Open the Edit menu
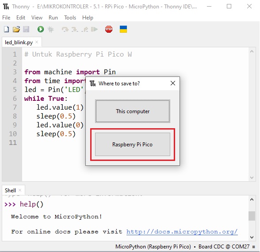This screenshot has height=252, width=260. click(x=21, y=18)
